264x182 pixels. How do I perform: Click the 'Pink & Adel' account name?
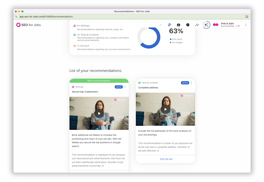click(227, 23)
